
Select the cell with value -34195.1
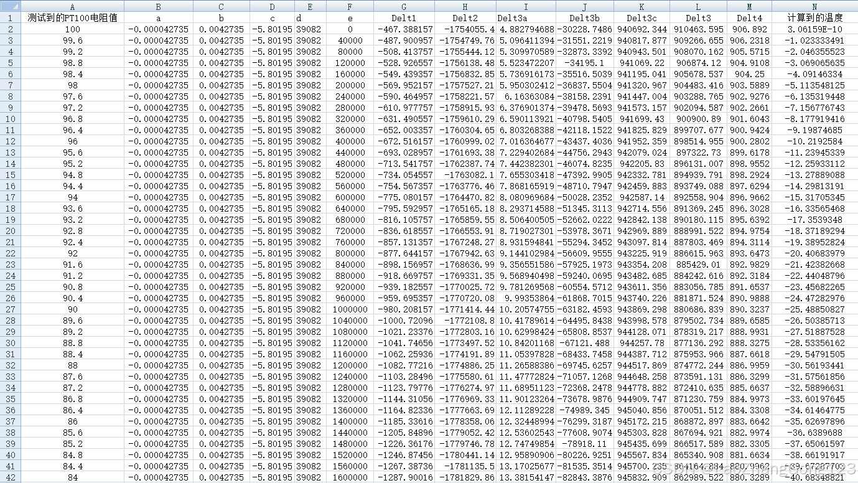(585, 63)
